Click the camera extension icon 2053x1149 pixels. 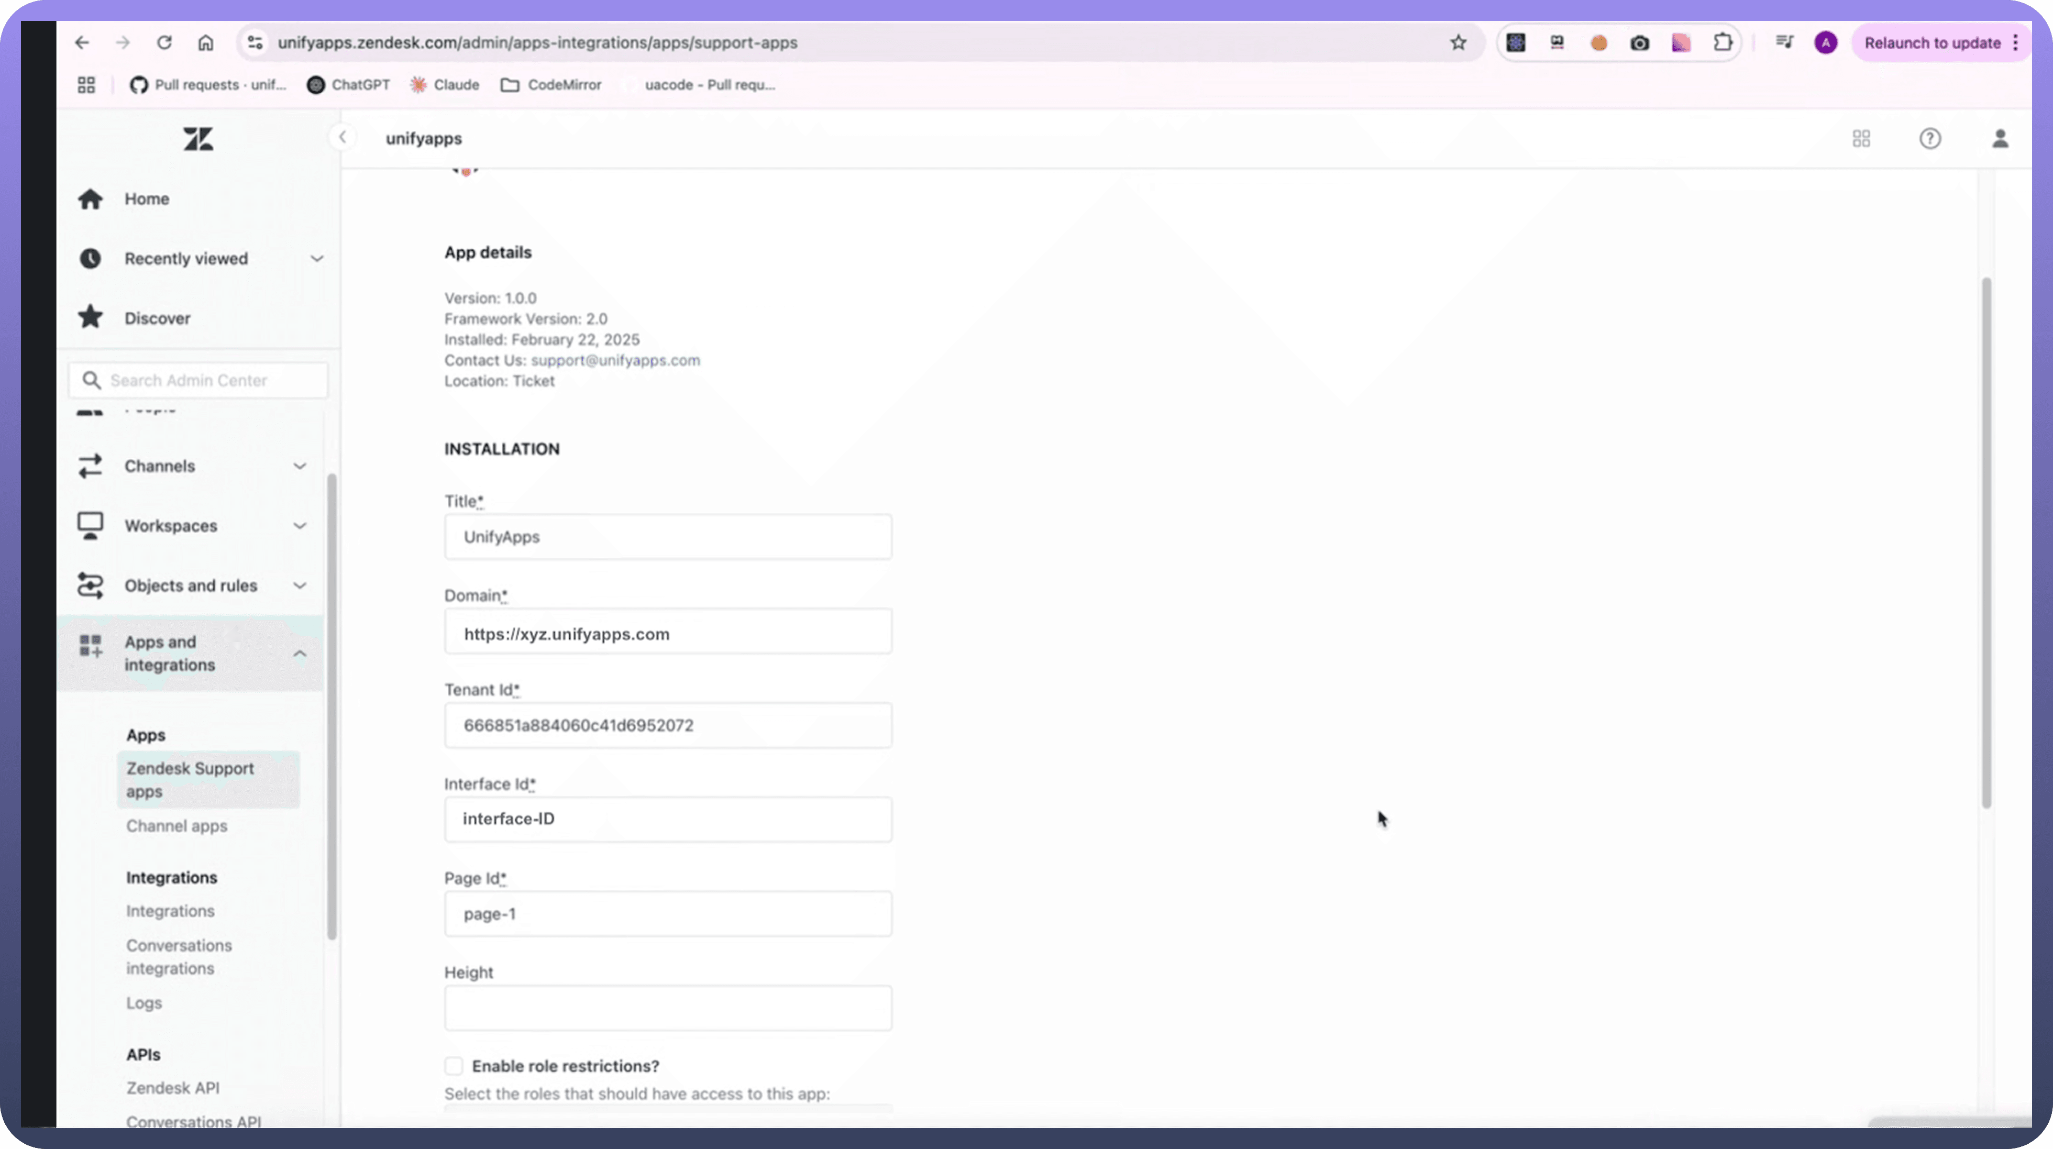coord(1639,43)
